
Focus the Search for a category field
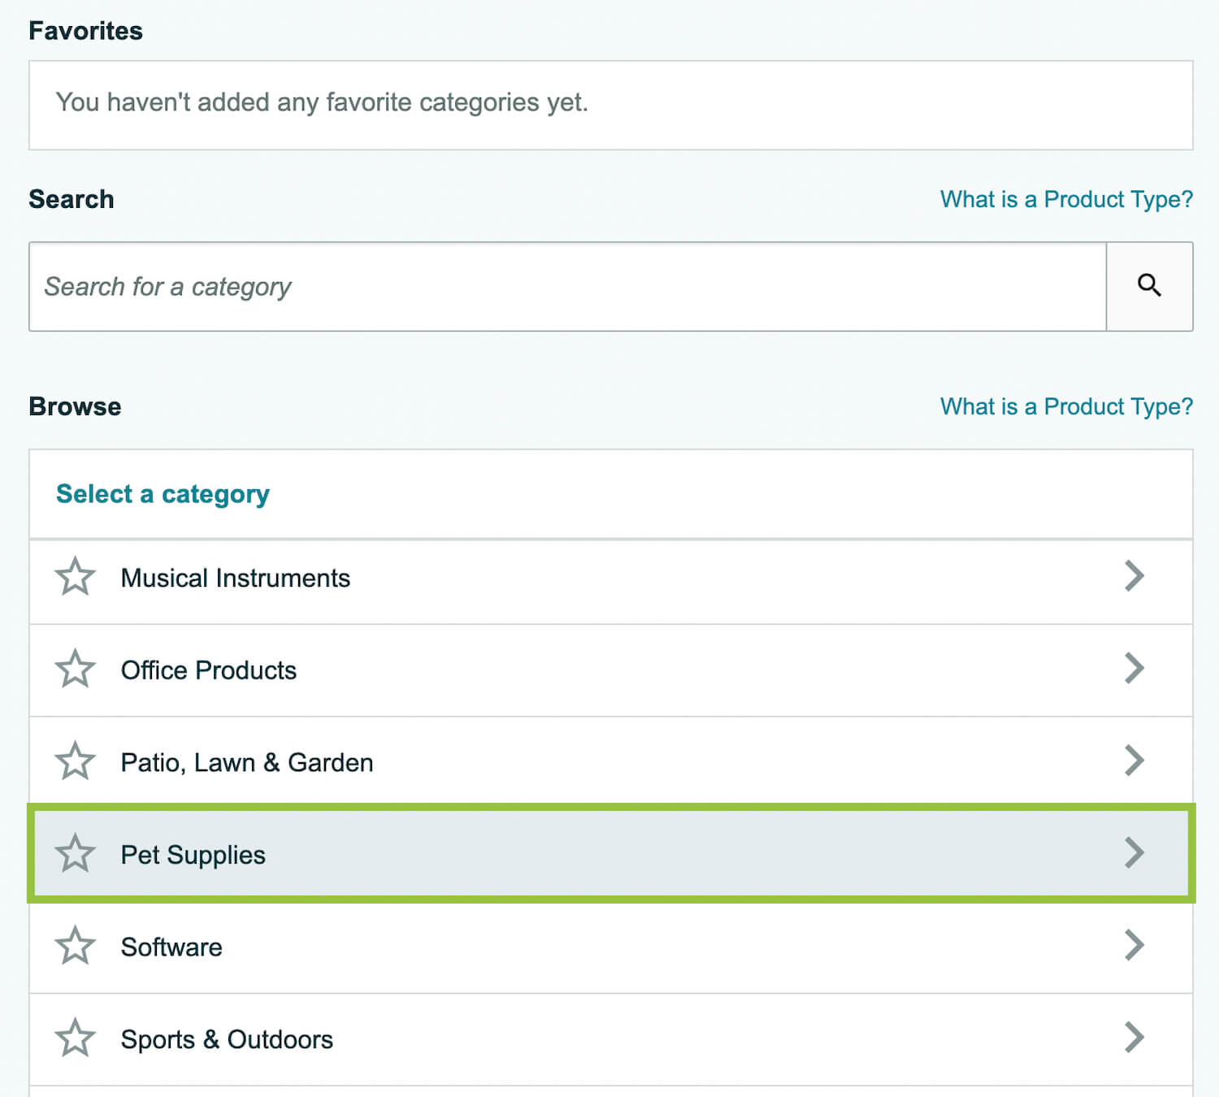[567, 286]
